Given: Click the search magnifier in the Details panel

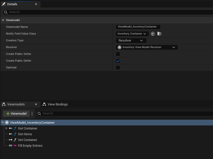Looking at the screenshot, I should click(x=5, y=12).
